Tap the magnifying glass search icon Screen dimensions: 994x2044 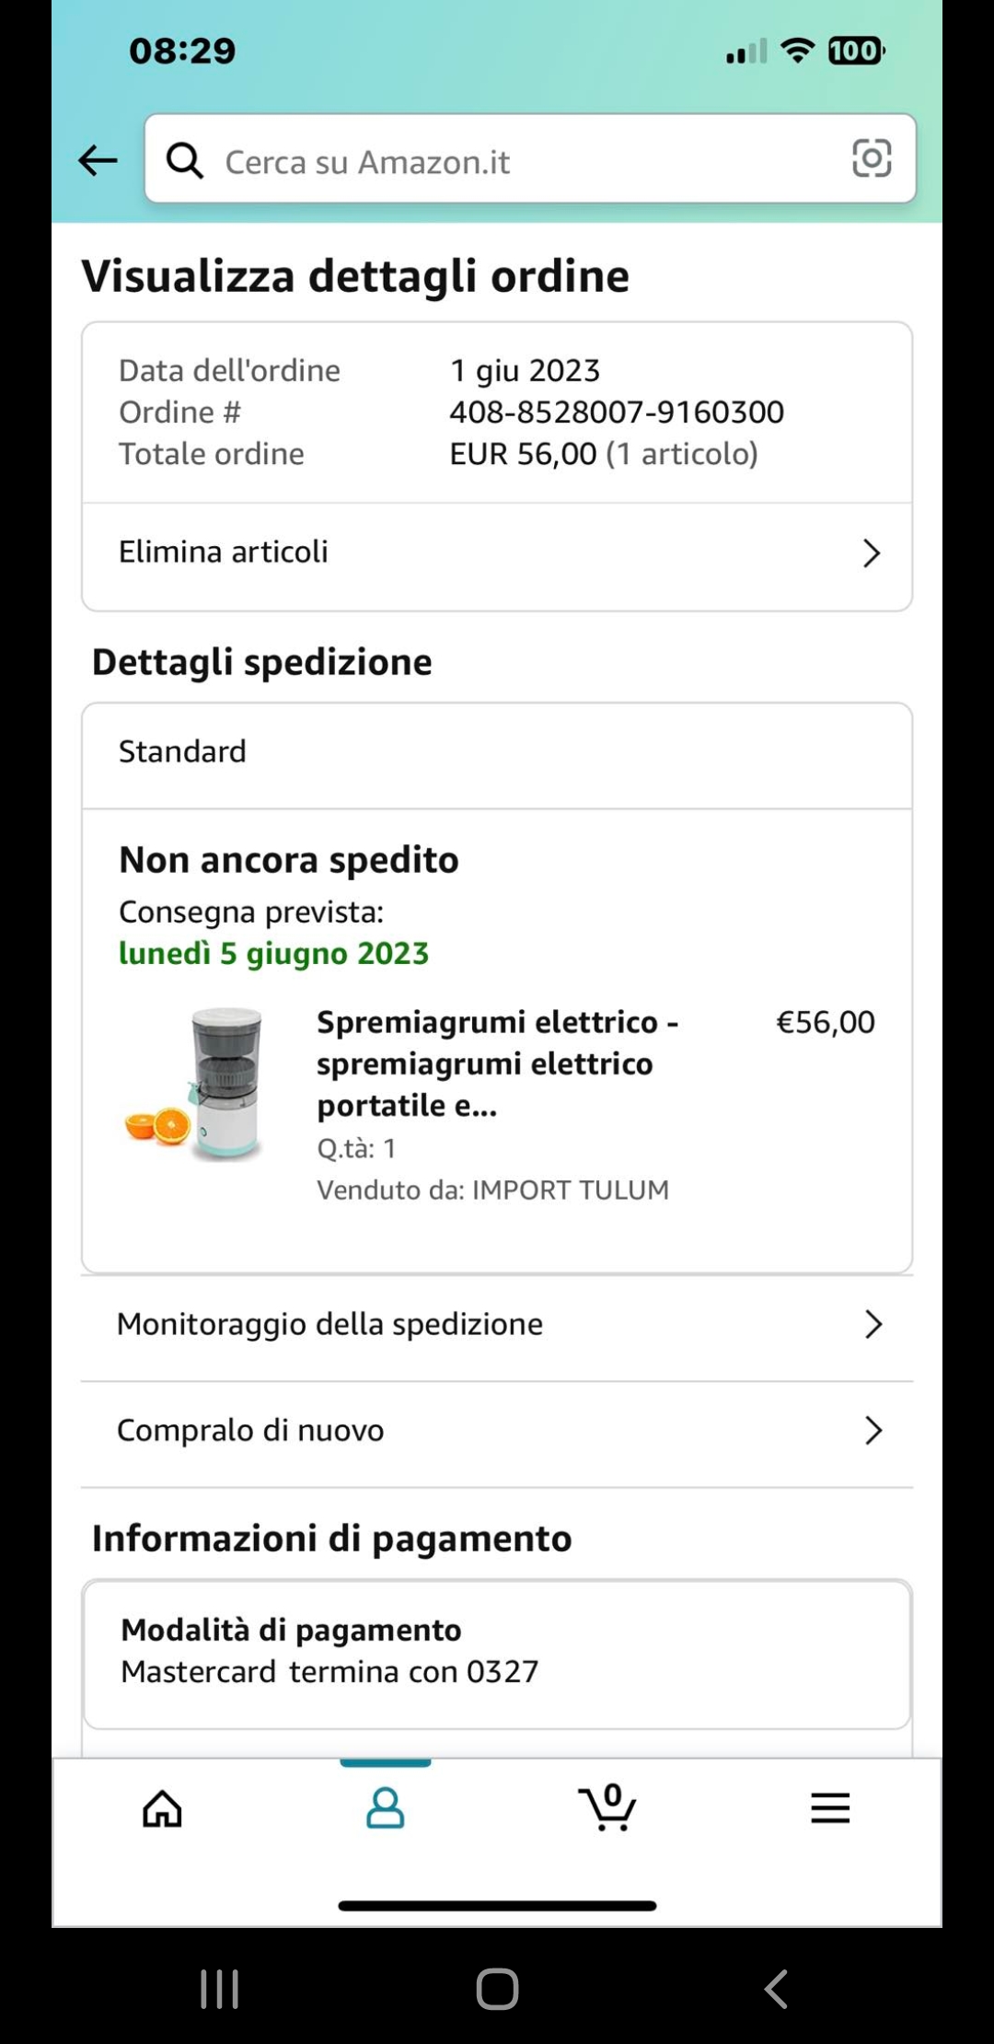(x=184, y=160)
